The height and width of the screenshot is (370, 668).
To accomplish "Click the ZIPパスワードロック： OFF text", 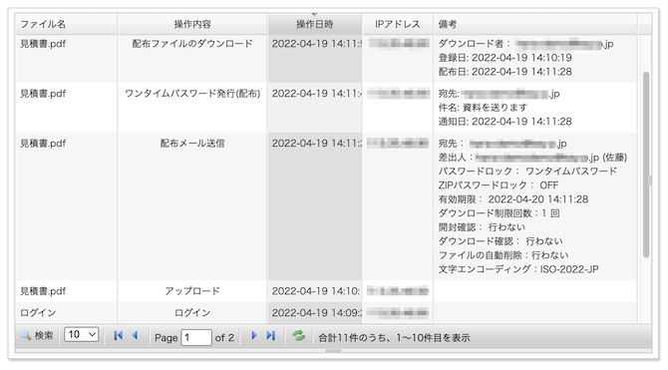I will click(499, 185).
